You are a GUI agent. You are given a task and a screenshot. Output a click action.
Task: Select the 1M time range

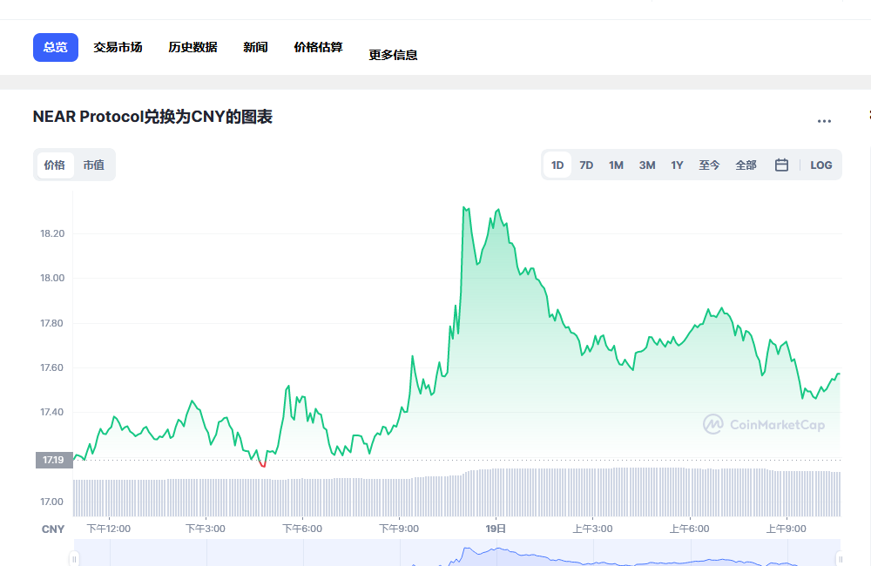[616, 165]
